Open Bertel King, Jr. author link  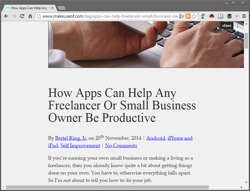click(71, 138)
